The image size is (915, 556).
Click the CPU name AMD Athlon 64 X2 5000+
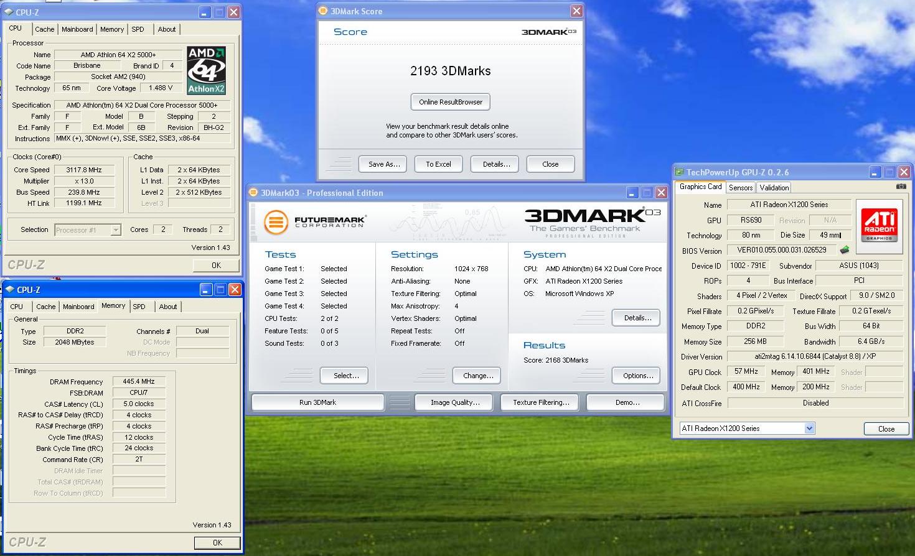pos(118,55)
